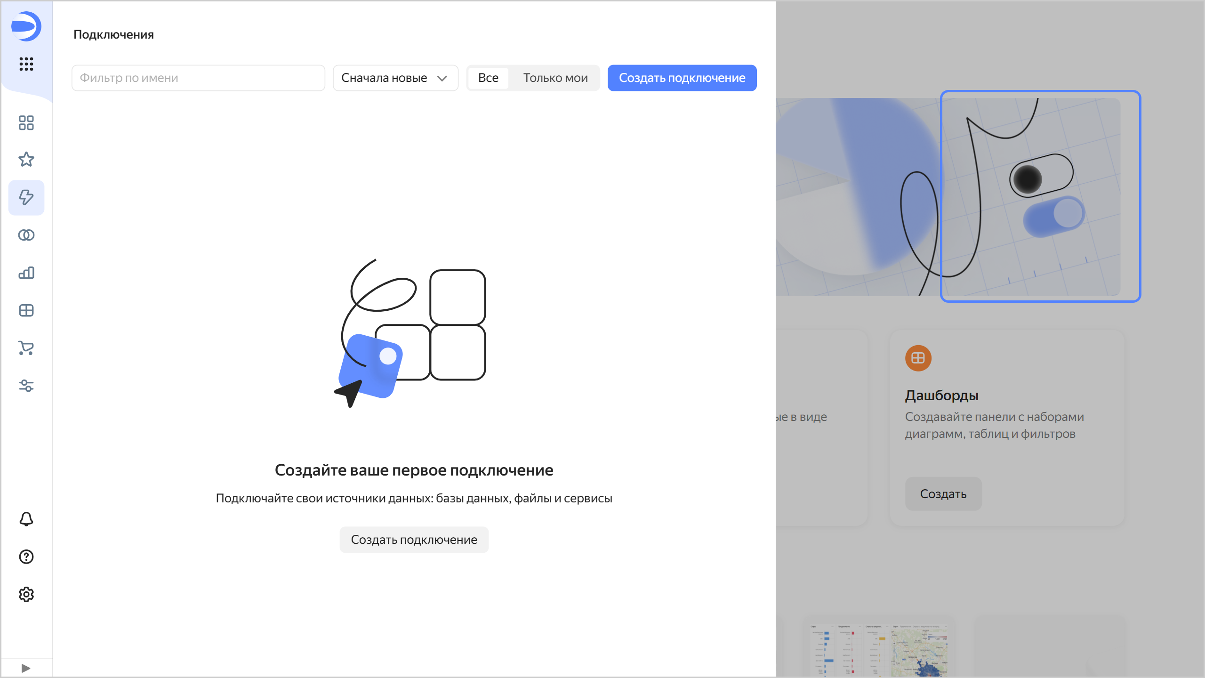Open notifications bell icon
Screen dimensions: 1205x678
[26, 519]
